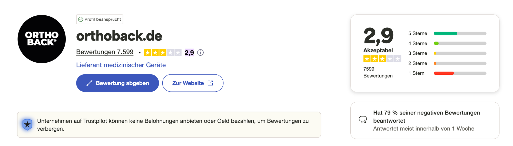Click the star rating next to Bewertungen 7.599
The height and width of the screenshot is (146, 513).
point(163,53)
